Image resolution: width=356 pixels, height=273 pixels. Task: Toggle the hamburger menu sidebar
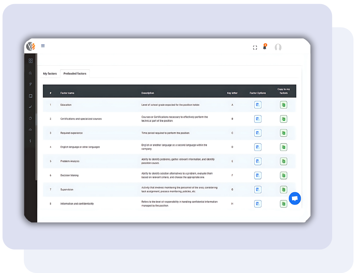[x=43, y=46]
